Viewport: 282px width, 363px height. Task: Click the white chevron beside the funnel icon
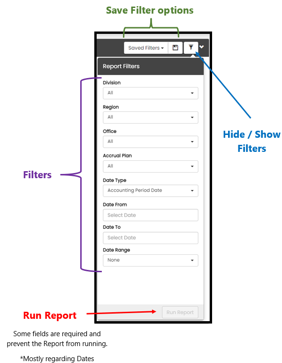click(x=202, y=47)
